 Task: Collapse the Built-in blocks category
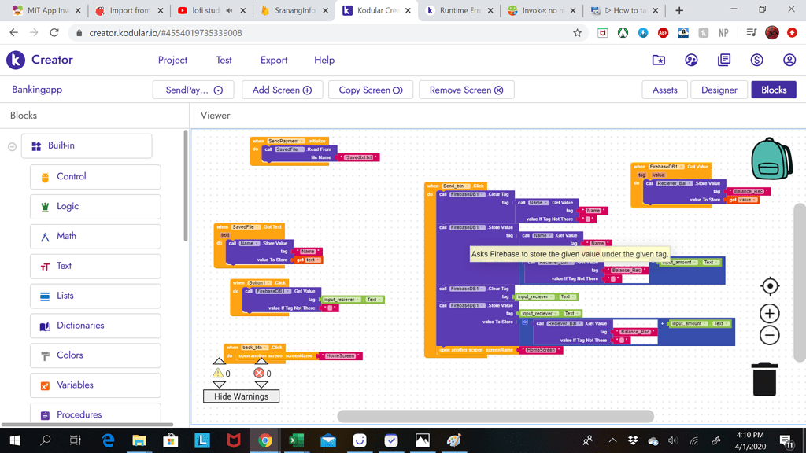coord(13,146)
